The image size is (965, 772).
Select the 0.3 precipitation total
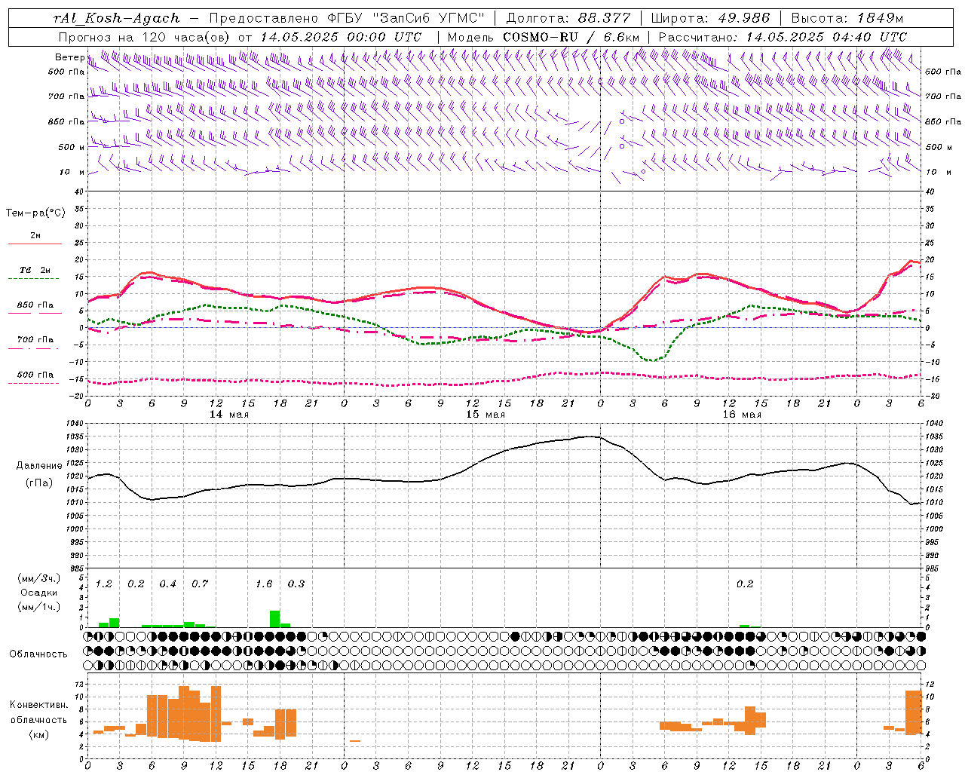[x=296, y=584]
